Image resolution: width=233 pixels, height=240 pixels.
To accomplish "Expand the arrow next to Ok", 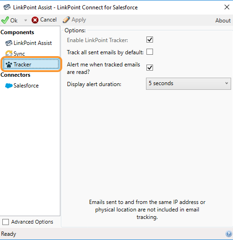I will point(25,20).
